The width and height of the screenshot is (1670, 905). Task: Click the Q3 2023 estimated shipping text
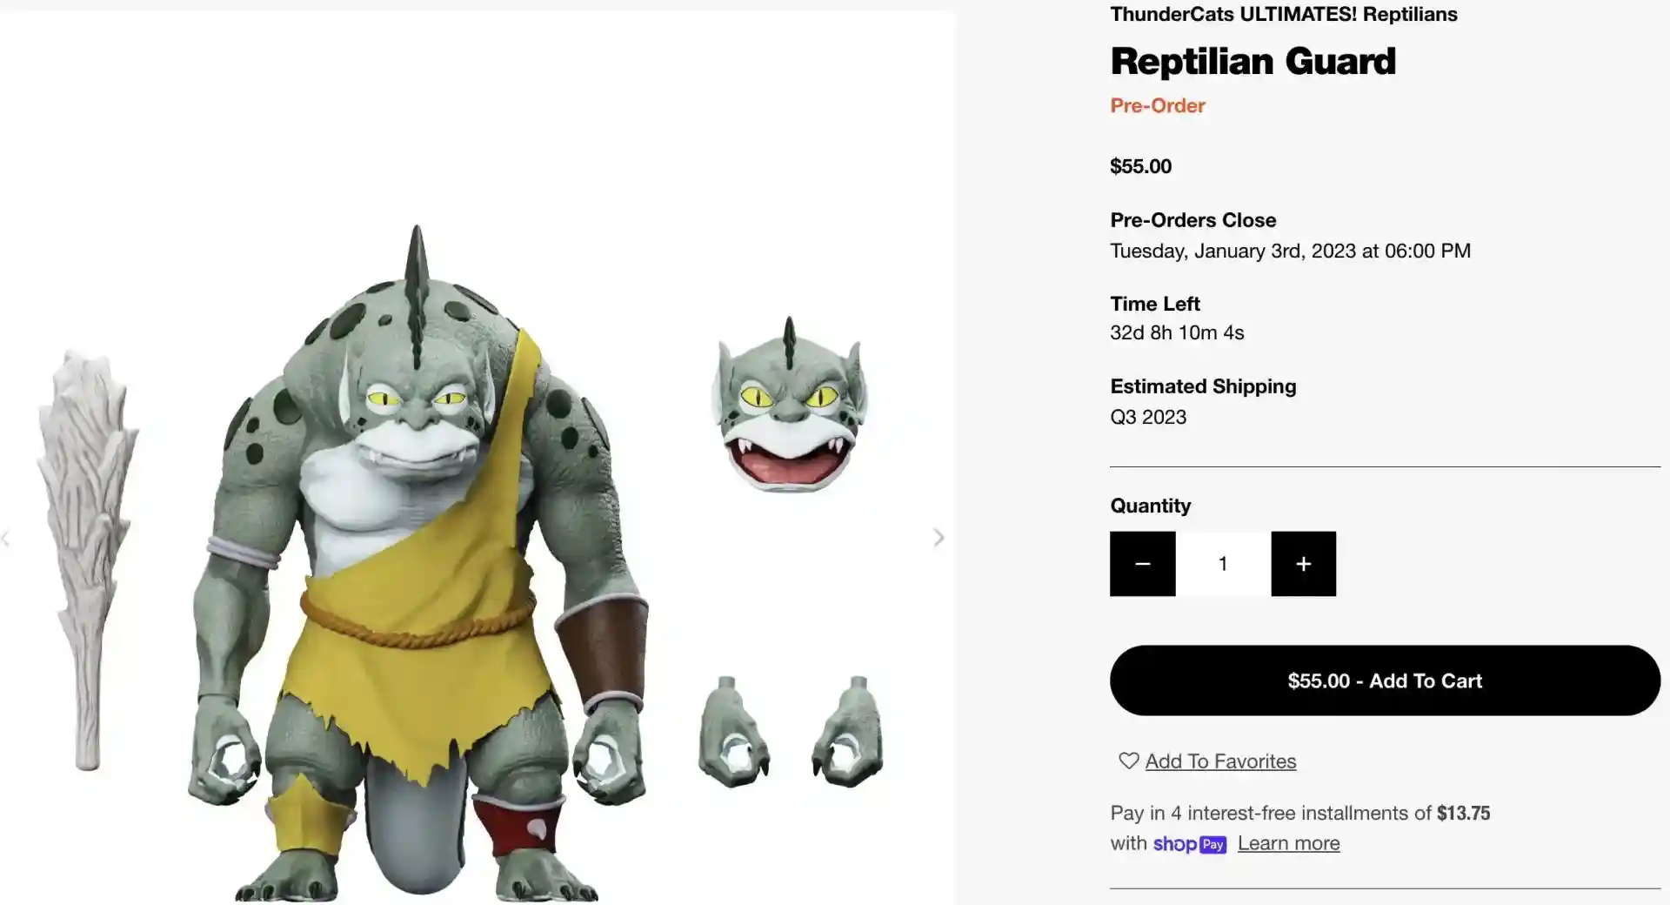tap(1148, 417)
